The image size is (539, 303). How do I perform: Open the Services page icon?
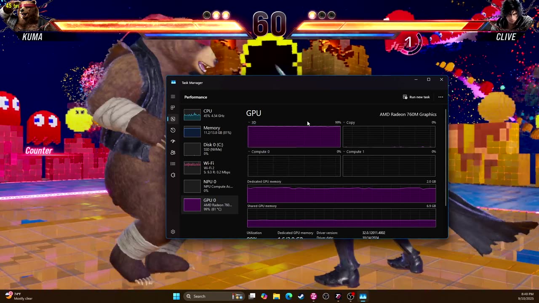173,175
